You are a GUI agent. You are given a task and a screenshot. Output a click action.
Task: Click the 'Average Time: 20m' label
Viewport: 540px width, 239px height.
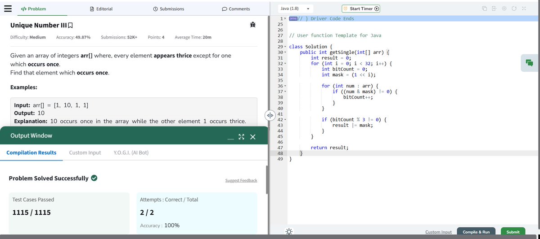[x=193, y=37]
